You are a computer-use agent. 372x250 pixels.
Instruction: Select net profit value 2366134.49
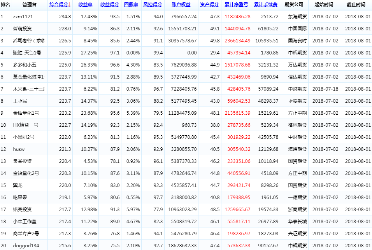(237, 41)
